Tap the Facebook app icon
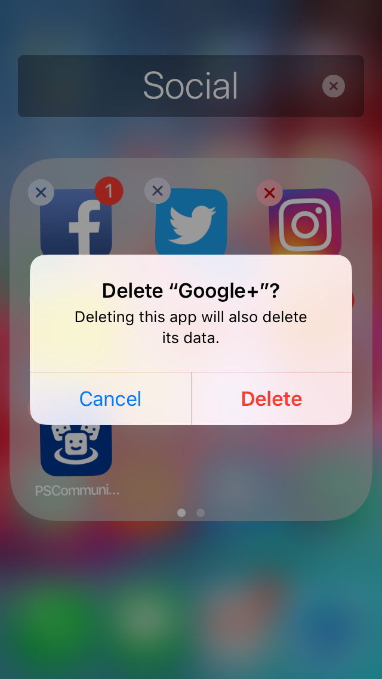The image size is (382, 679). 76,222
